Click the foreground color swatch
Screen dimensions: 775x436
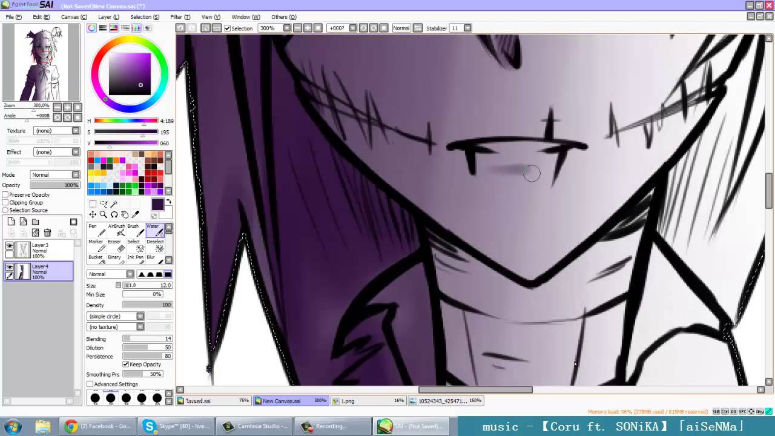click(x=157, y=205)
